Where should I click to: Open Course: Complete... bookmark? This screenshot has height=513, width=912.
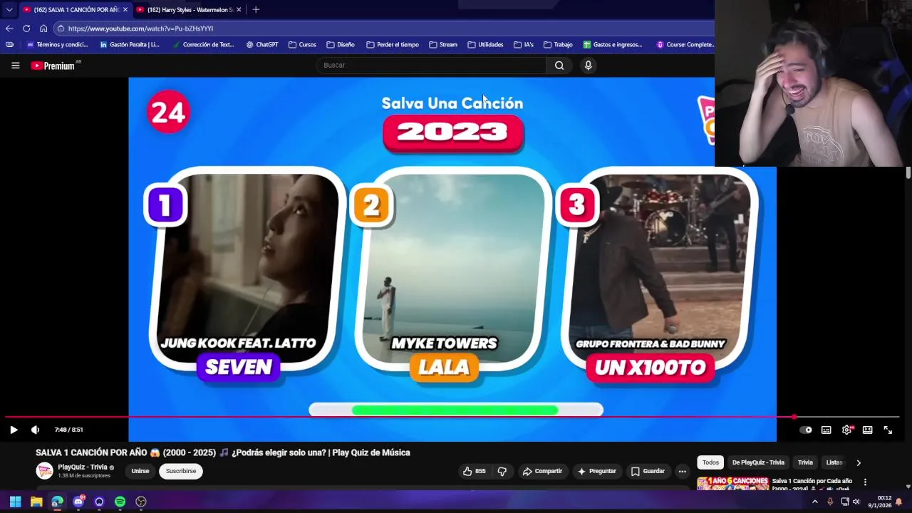[x=685, y=44]
